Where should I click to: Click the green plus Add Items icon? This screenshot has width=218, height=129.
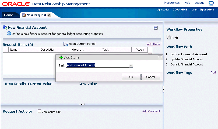[x=61, y=57]
